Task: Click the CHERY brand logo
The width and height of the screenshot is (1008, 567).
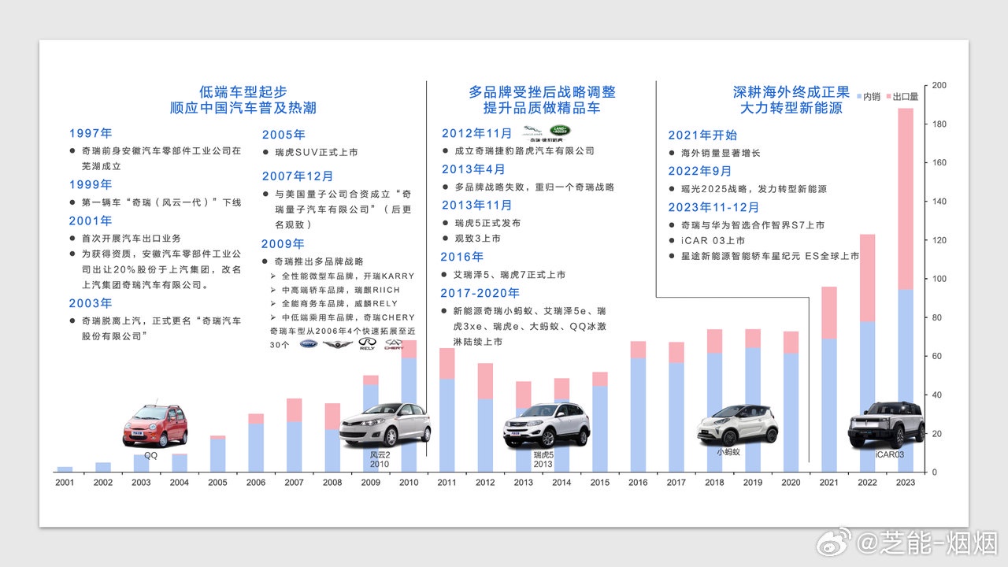Action: [x=394, y=343]
